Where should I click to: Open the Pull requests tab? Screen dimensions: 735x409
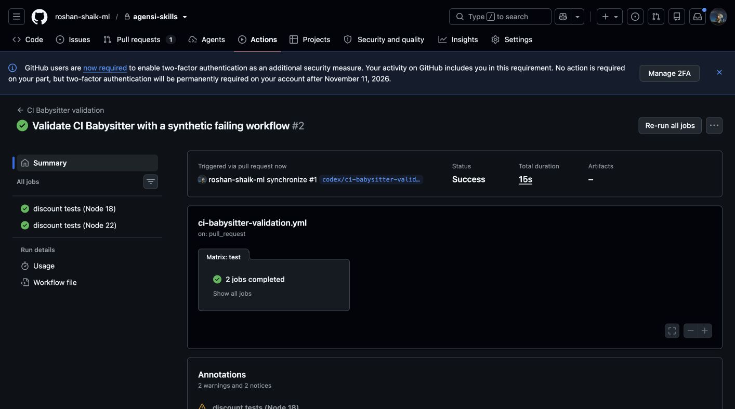coord(139,39)
